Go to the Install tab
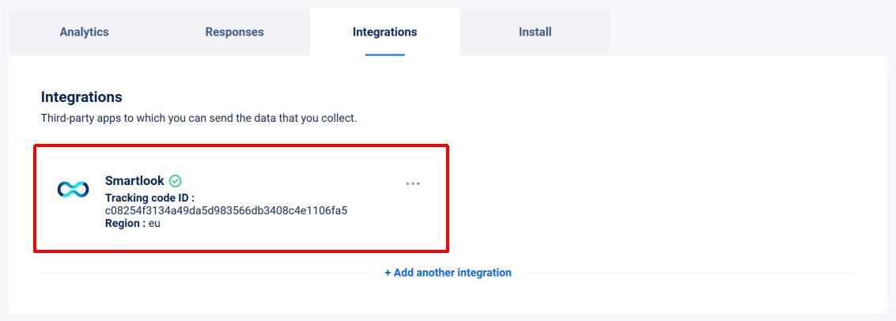896x321 pixels. click(535, 32)
